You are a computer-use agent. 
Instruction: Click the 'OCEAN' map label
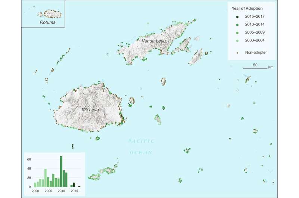point(141,153)
